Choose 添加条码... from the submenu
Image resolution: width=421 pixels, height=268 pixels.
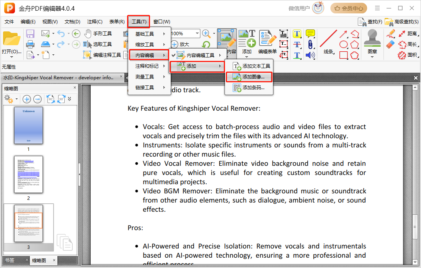[249, 88]
